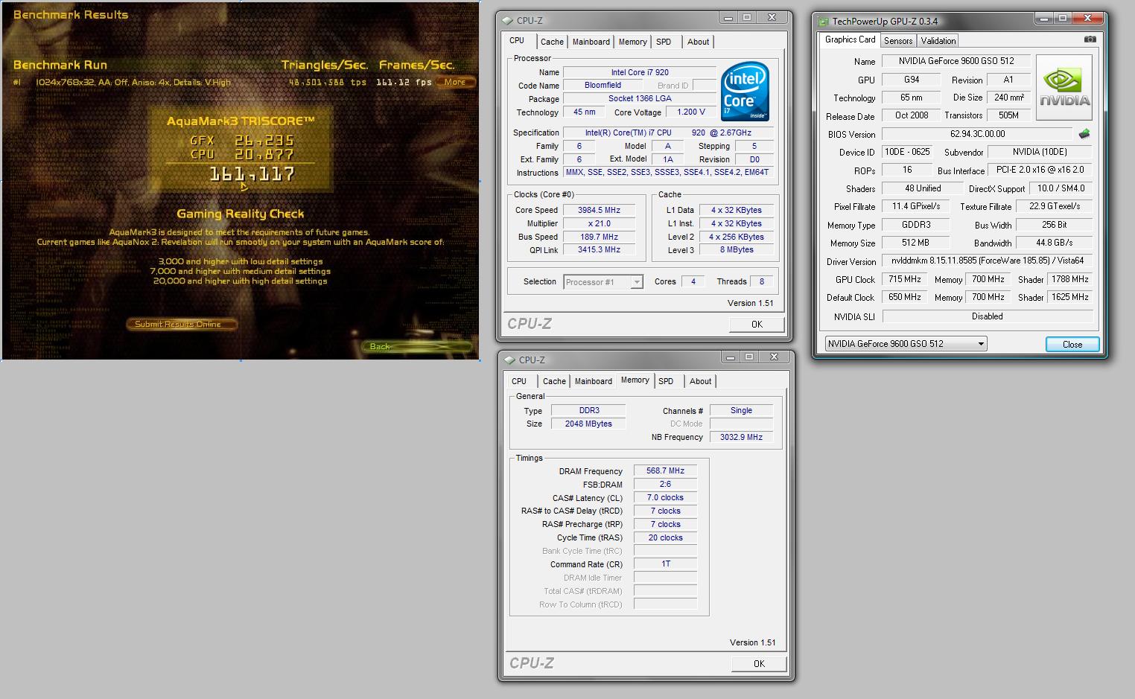
Task: Click the NVIDIA SLI Disabled field
Action: pos(987,316)
